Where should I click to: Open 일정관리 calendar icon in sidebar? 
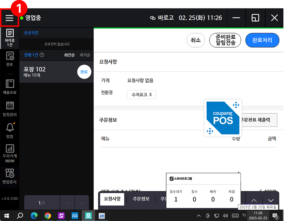coord(10,109)
